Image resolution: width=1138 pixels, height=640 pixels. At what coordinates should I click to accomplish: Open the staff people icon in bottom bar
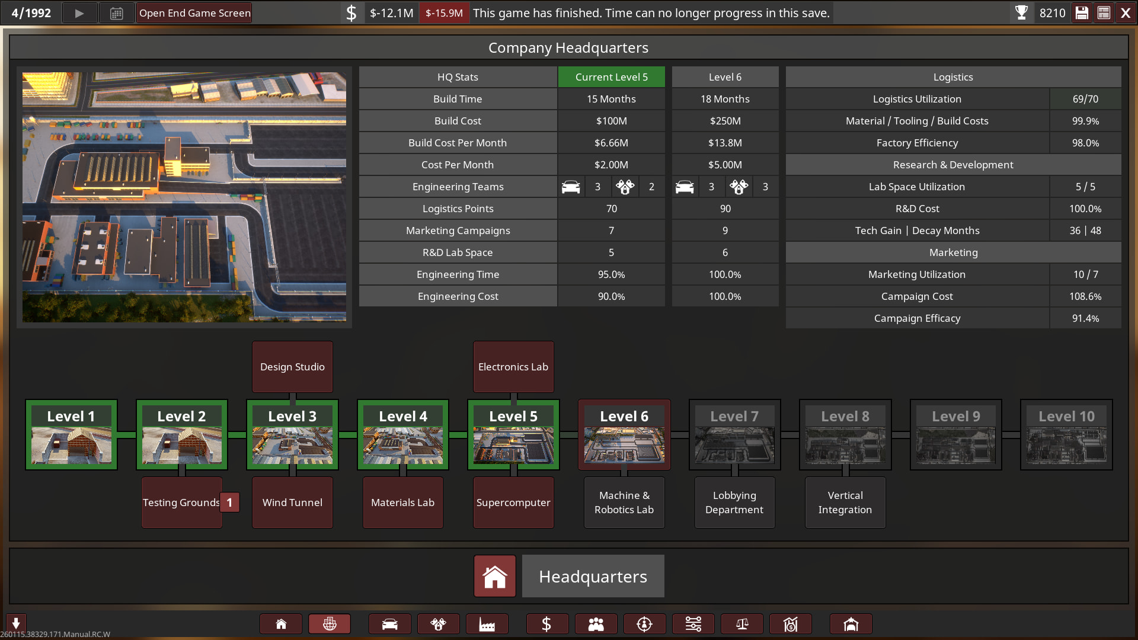pyautogui.click(x=596, y=624)
